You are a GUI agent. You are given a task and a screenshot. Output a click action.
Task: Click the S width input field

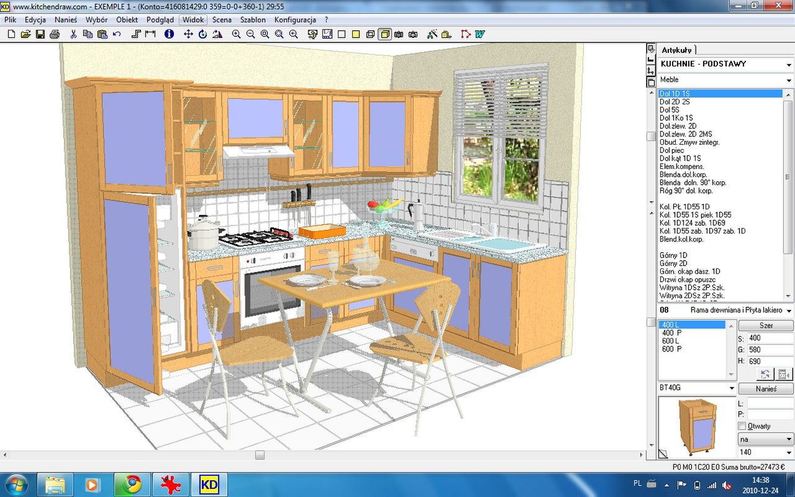click(x=769, y=339)
